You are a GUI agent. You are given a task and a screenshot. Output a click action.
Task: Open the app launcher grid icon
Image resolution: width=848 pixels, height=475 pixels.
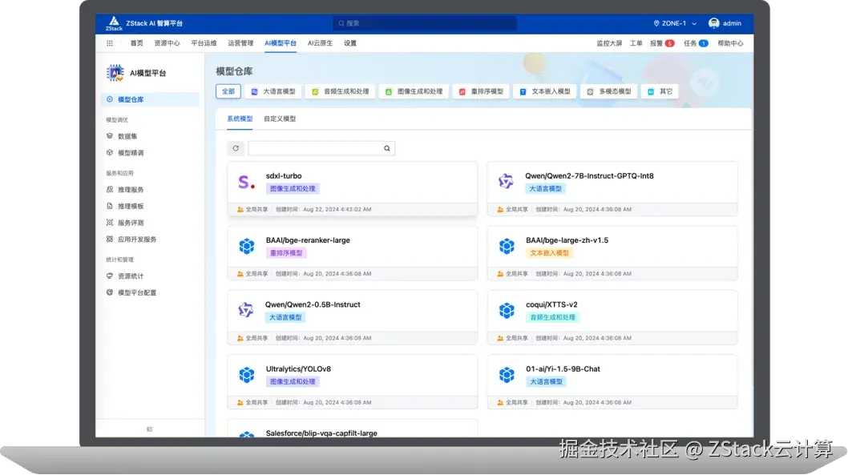pyautogui.click(x=110, y=42)
